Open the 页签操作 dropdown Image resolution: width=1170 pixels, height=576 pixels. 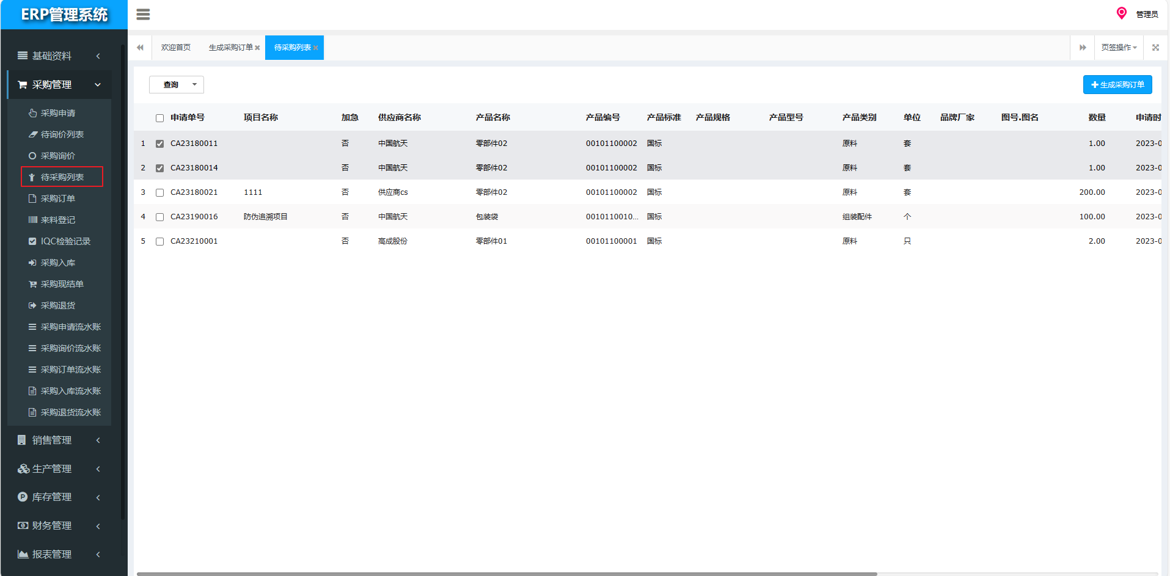[x=1119, y=48]
